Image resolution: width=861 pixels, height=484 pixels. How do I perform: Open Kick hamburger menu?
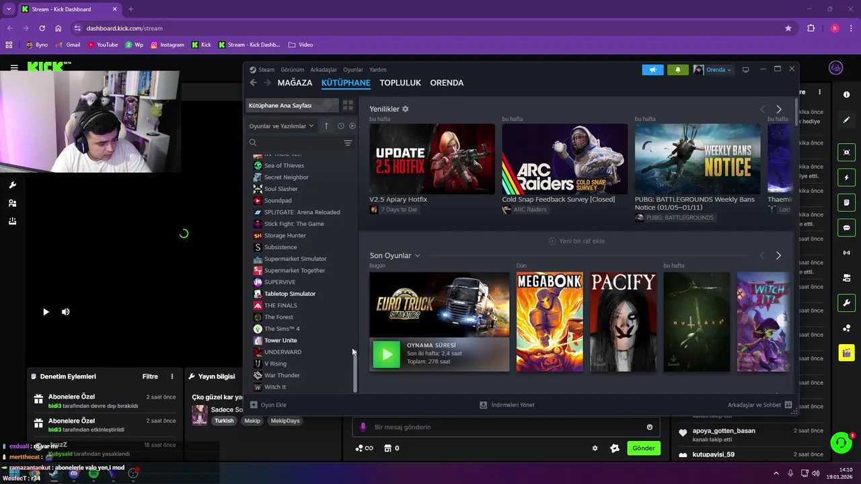pos(14,67)
